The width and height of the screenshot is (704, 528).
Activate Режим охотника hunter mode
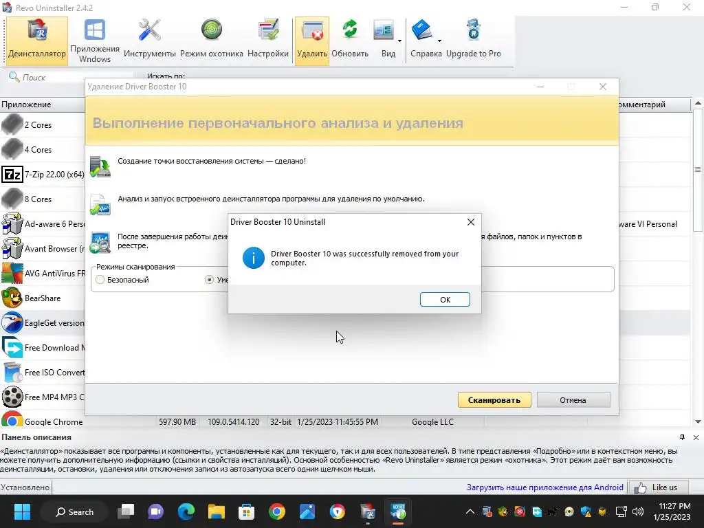212,41
